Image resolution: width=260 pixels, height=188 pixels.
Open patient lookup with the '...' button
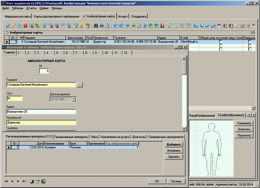click(x=80, y=85)
